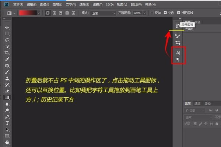Open the 视图(V) menu
Image resolution: width=221 pixels, height=147 pixels.
point(122,4)
